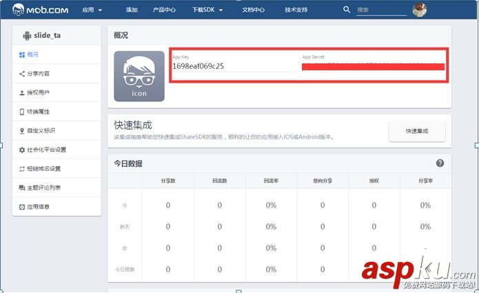Select the 今日预测 row label
The width and height of the screenshot is (479, 293).
point(125,270)
